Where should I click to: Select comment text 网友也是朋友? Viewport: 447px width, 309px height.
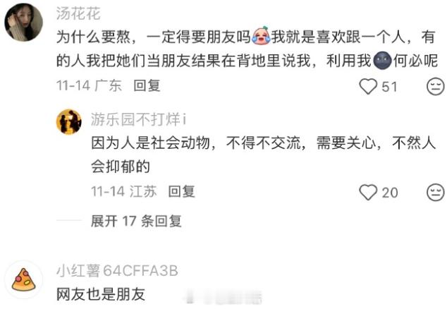(x=101, y=294)
